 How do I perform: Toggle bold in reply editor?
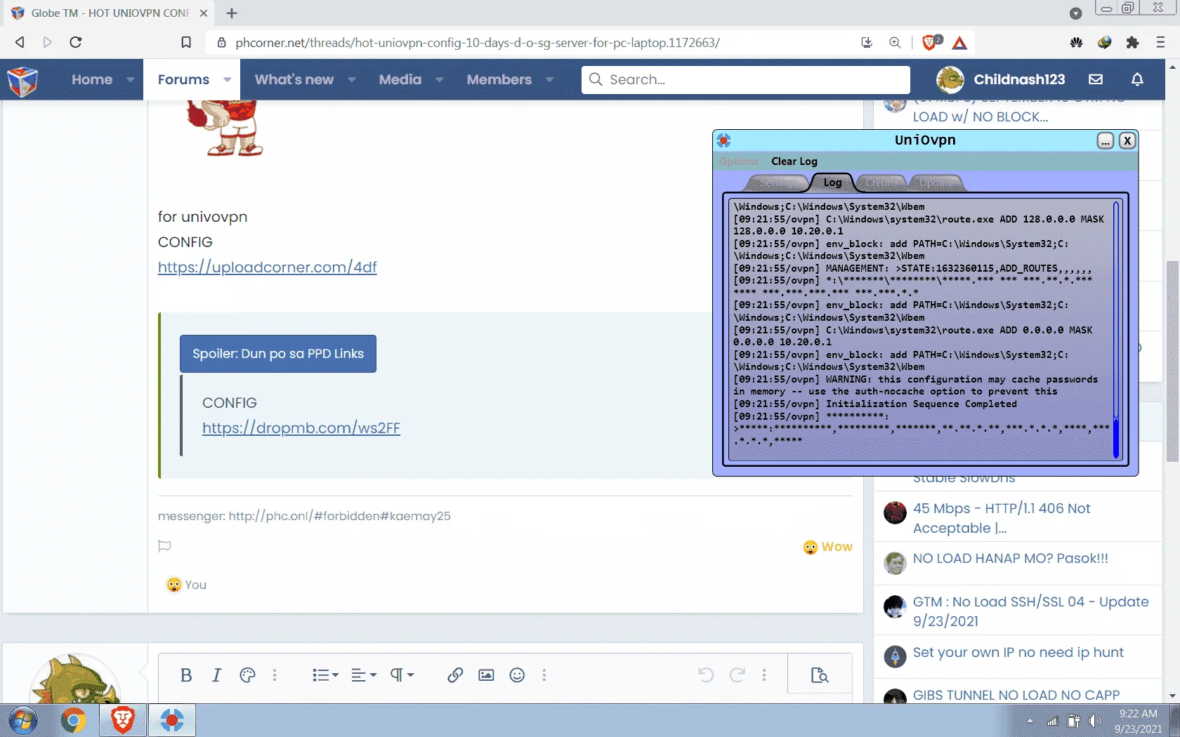[x=186, y=675]
